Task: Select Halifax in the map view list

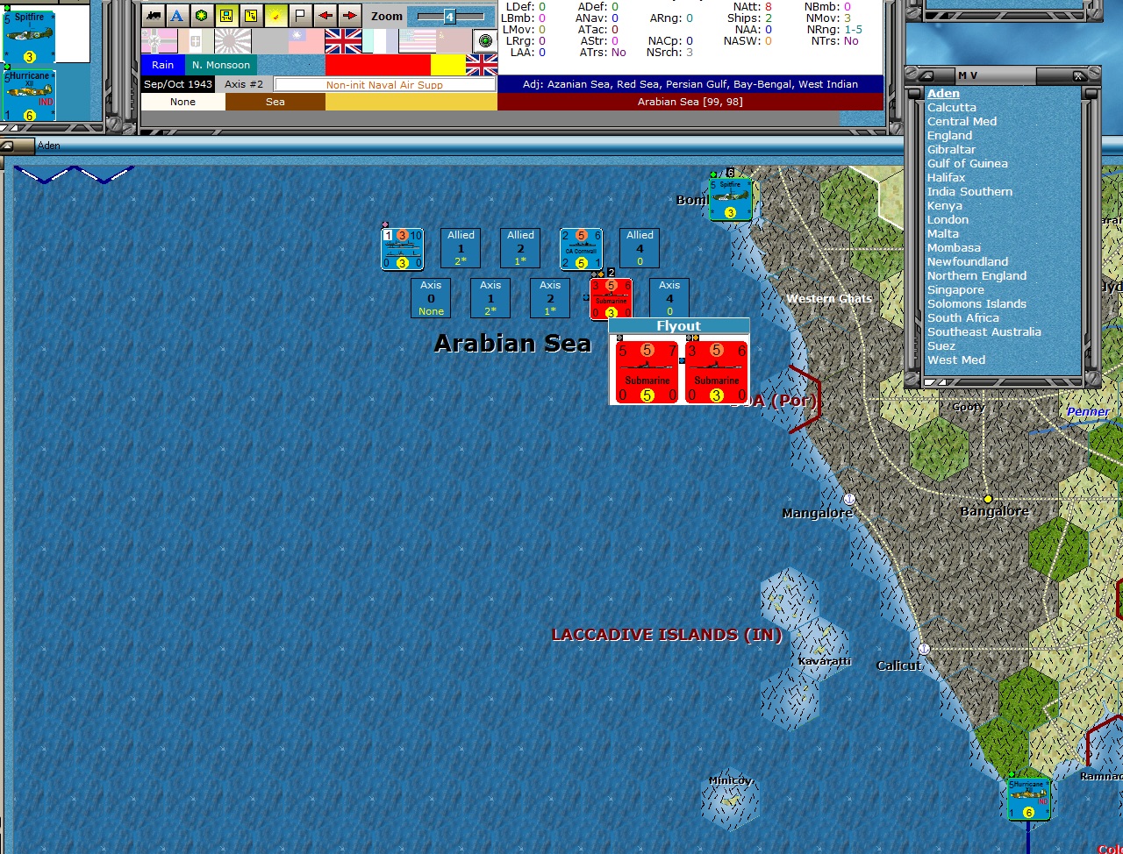Action: point(946,177)
